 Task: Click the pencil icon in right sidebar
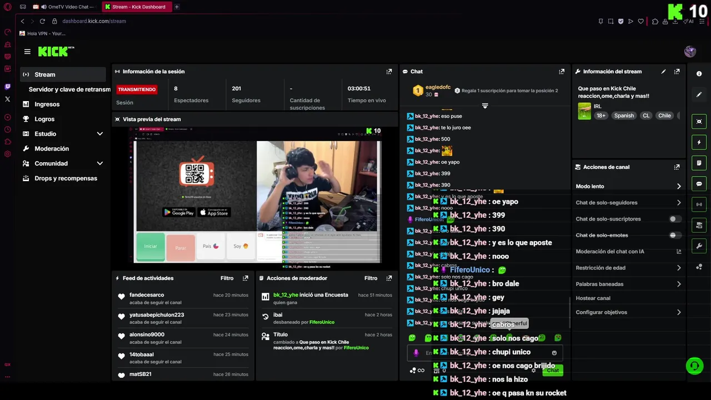699,95
